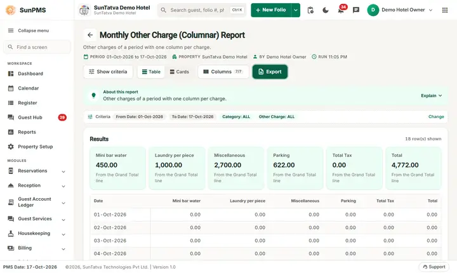
Task: Expand Guest Account Ledger chevron
Action: (x=63, y=203)
